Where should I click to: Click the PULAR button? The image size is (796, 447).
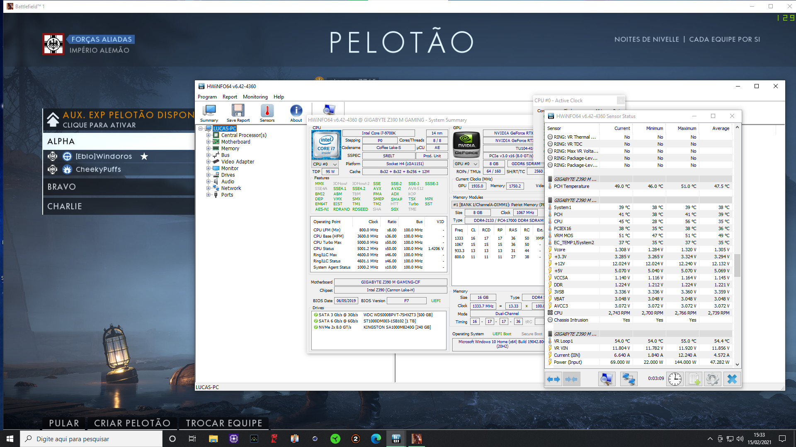pos(64,423)
